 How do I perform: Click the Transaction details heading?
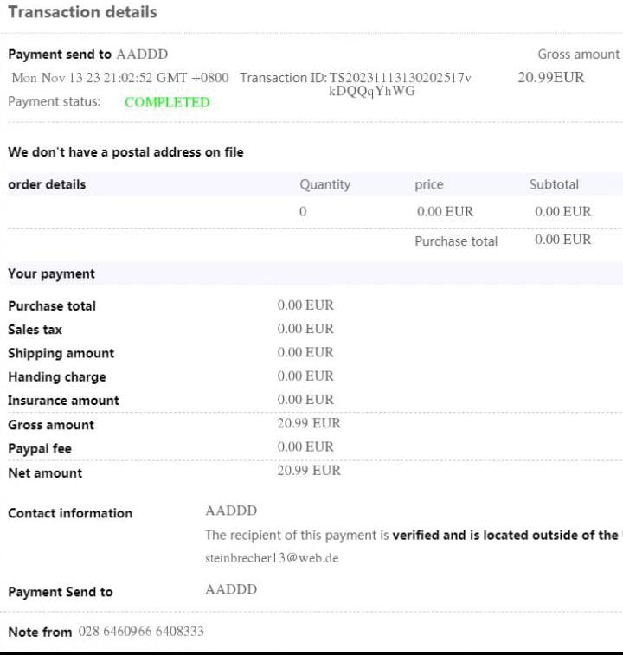pos(83,12)
